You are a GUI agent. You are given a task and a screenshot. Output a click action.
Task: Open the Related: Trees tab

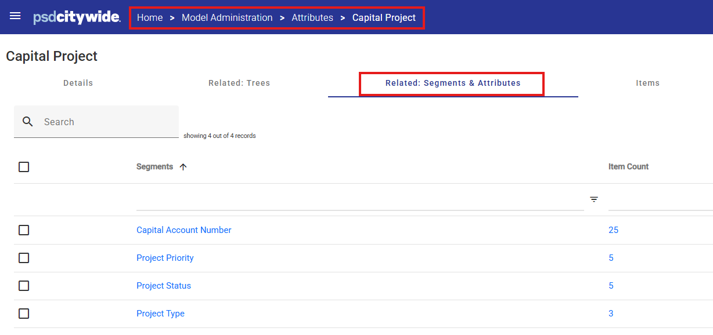pyautogui.click(x=239, y=83)
